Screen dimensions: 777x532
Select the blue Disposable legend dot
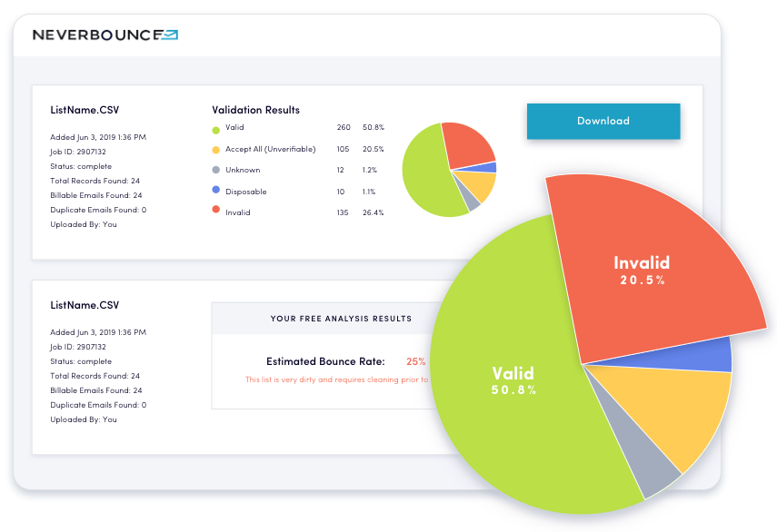(x=215, y=190)
